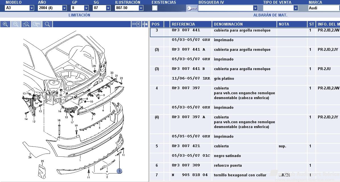Screen dimensions: 340x182
Task: Select part reference N 905 818 04
Action: [x=190, y=175]
